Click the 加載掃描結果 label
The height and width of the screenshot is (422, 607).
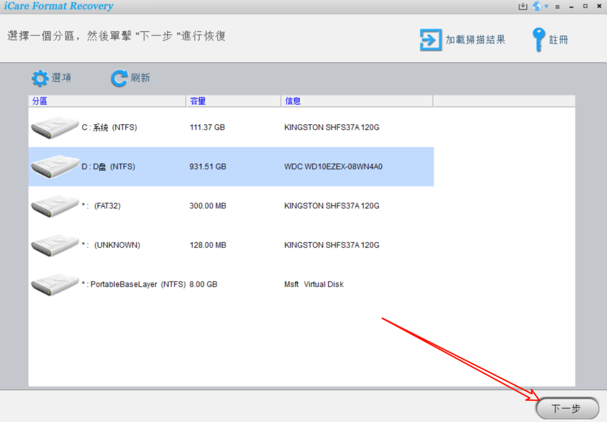475,40
